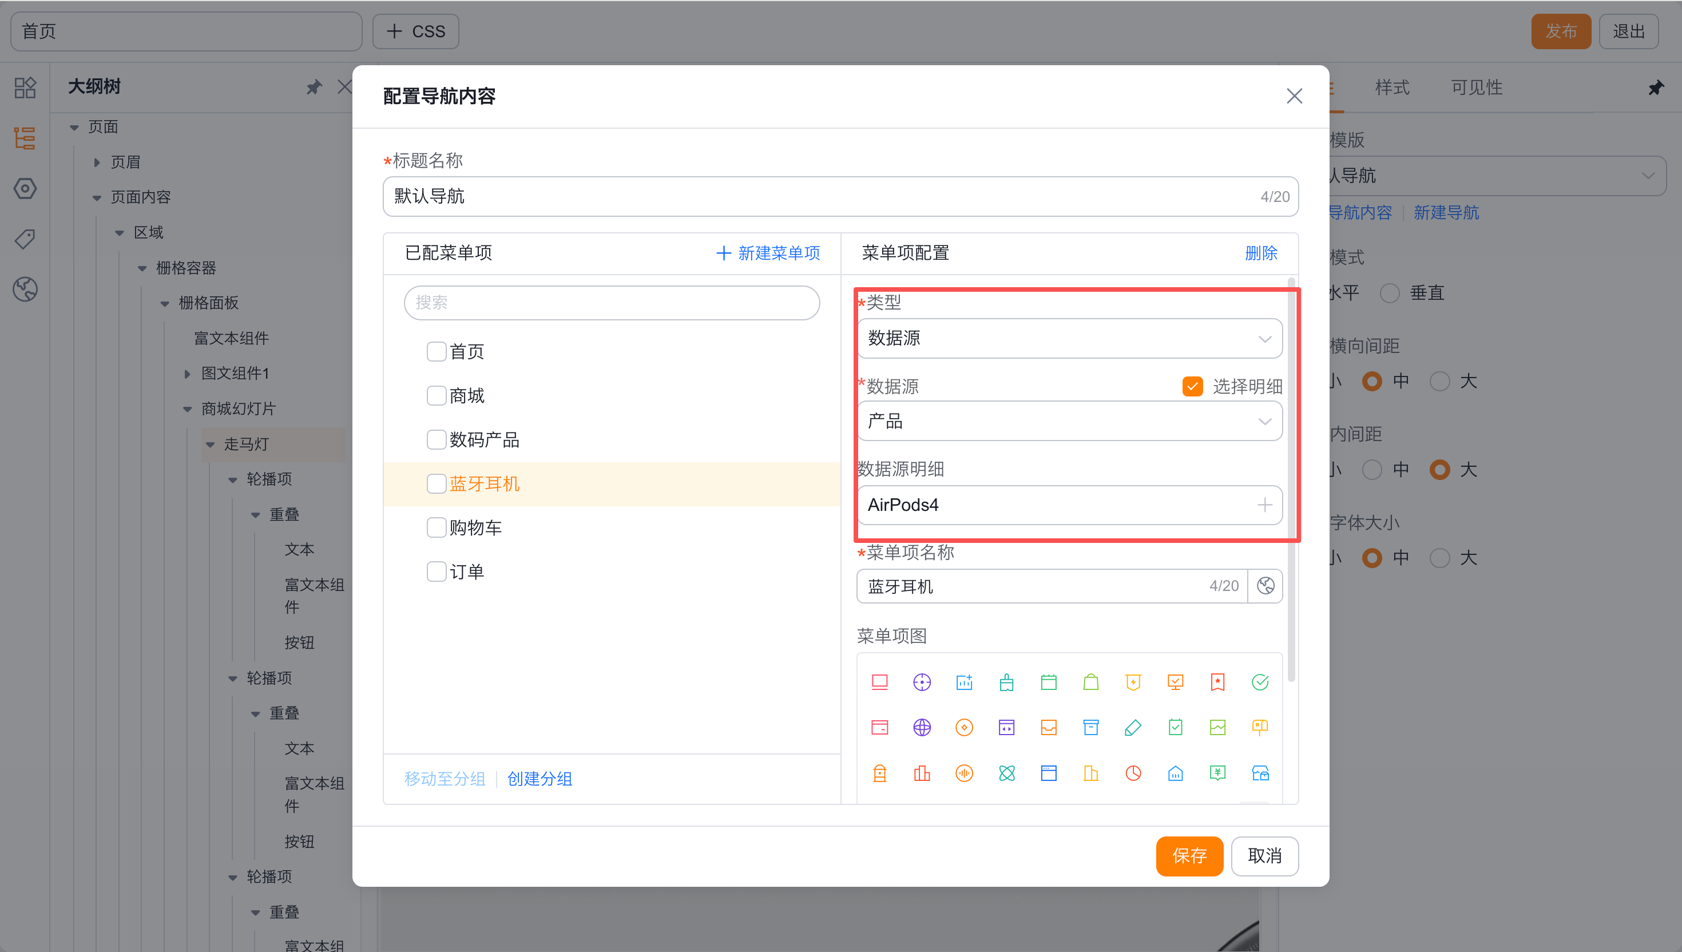Select the orange sound wave circle icon
Viewport: 1682px width, 952px height.
(x=964, y=773)
